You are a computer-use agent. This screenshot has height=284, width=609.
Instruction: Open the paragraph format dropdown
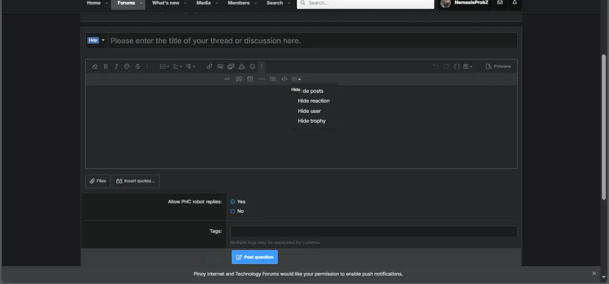tap(191, 67)
